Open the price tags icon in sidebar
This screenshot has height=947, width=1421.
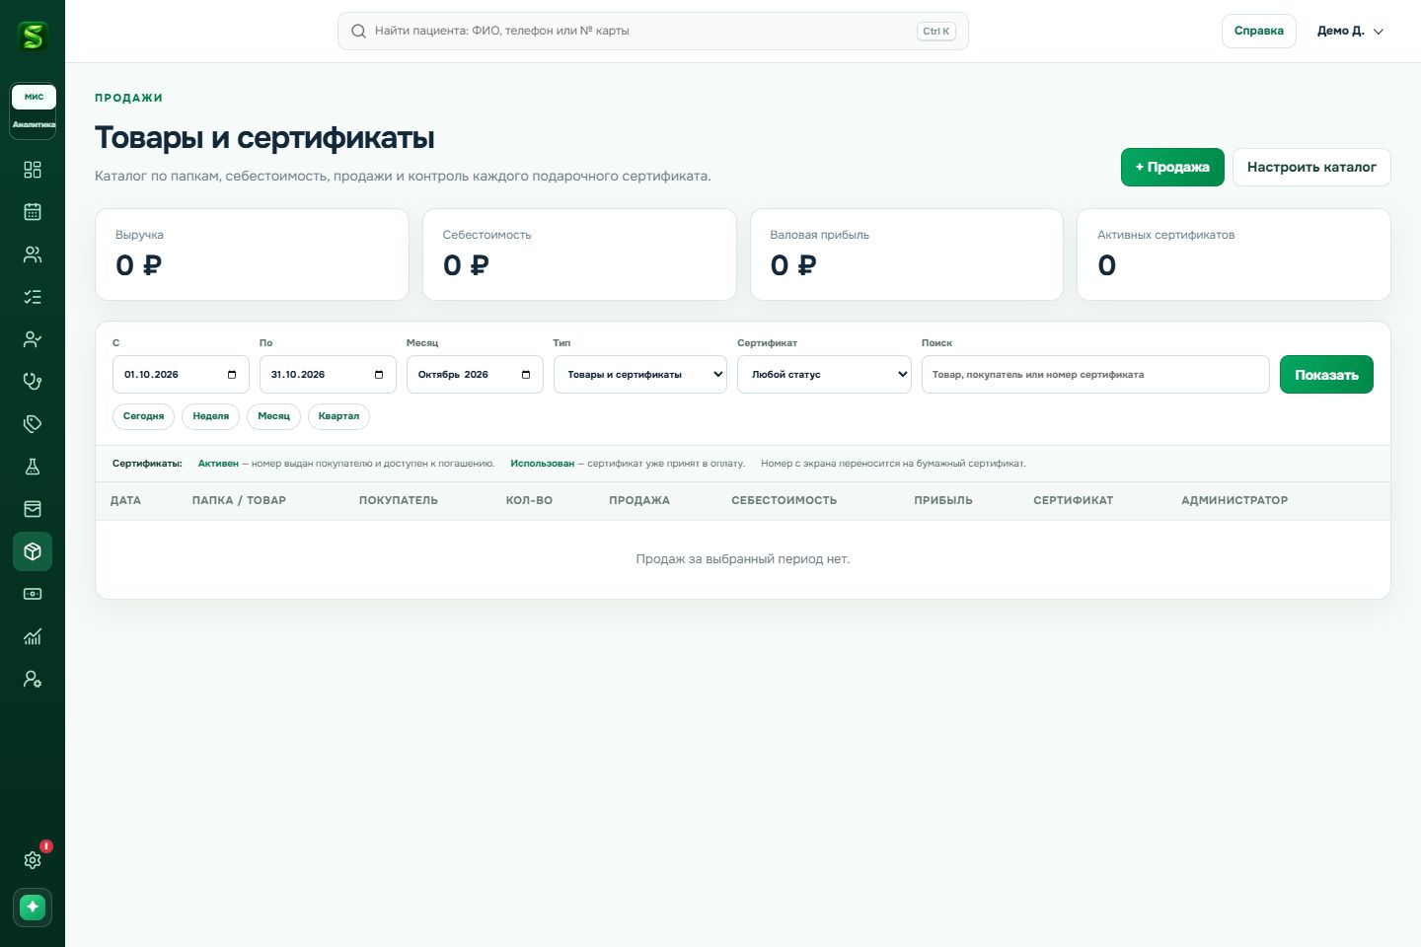(33, 424)
